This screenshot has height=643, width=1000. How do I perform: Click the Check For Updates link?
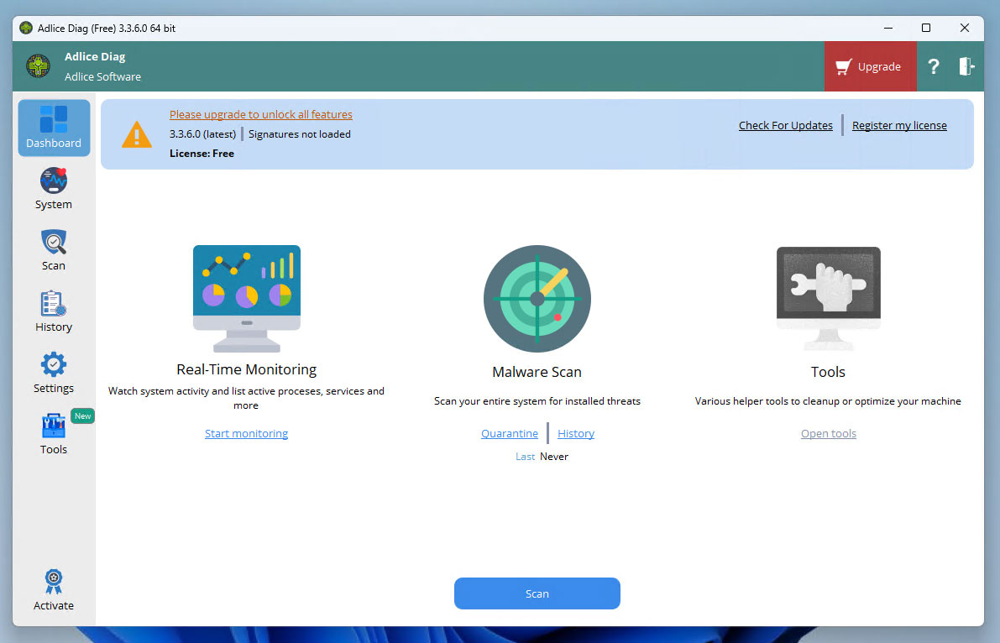click(785, 126)
